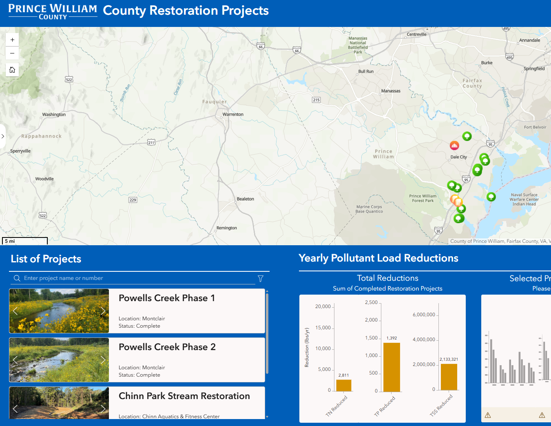Click the project name search field
The width and height of the screenshot is (551, 426).
pyautogui.click(x=139, y=278)
